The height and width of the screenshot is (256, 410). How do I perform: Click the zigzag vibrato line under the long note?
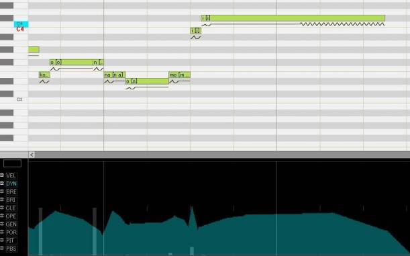tap(342, 24)
